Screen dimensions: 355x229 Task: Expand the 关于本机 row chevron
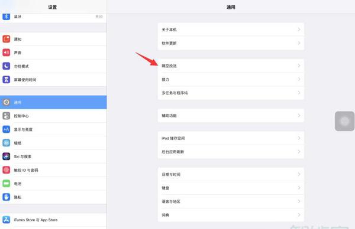(299, 30)
